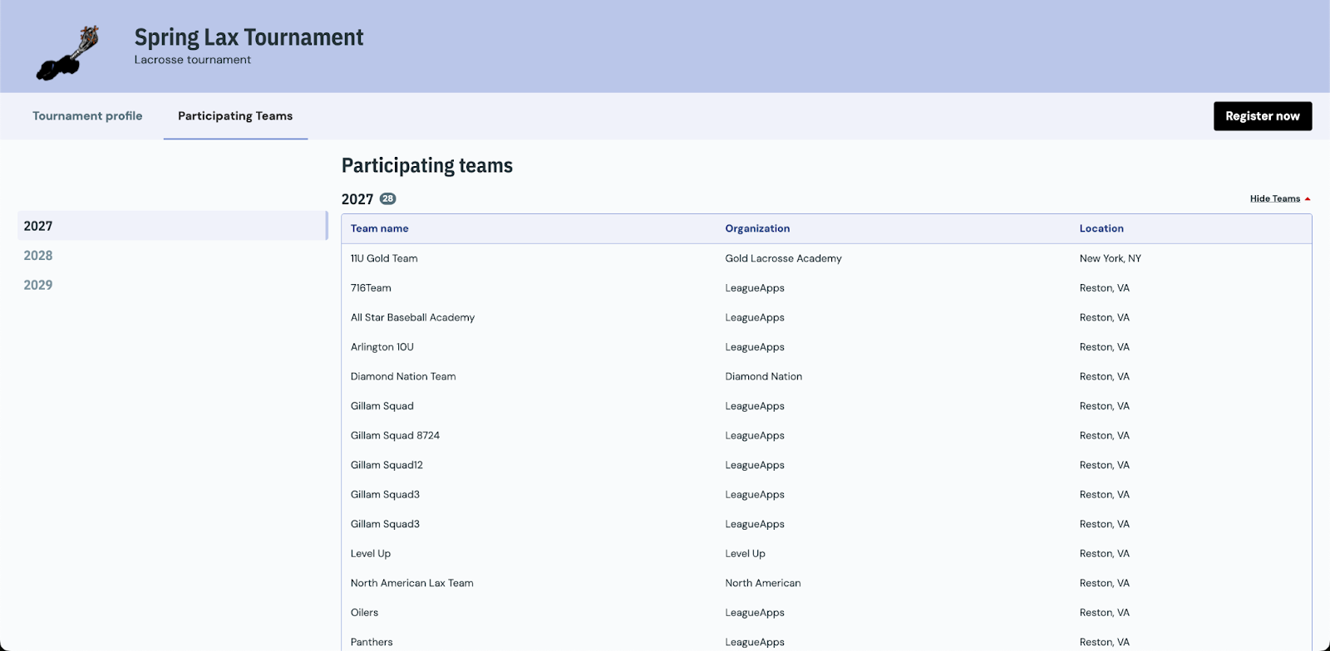Click the Participating teams heading
1330x651 pixels.
click(427, 165)
